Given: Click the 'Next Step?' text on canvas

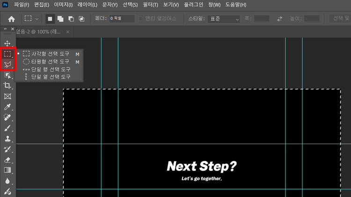Looking at the screenshot, I should click(202, 166).
